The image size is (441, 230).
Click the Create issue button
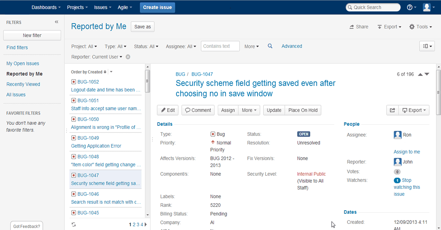157,7
